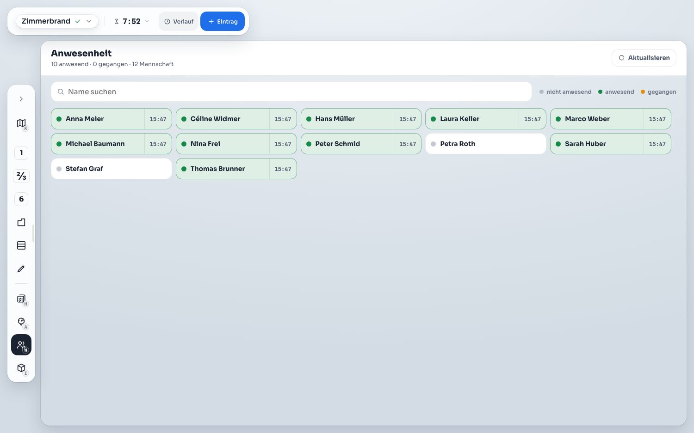Mark Petra Roth as present
This screenshot has height=433, width=694.
click(x=486, y=144)
